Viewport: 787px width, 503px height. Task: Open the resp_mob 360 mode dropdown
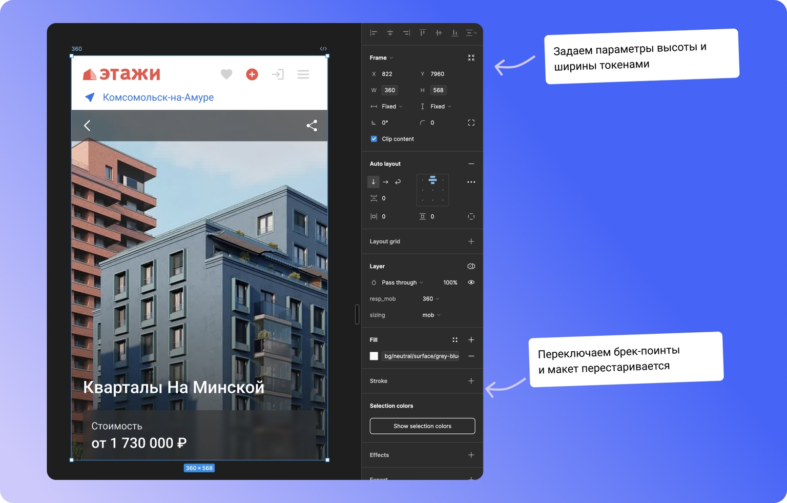431,299
